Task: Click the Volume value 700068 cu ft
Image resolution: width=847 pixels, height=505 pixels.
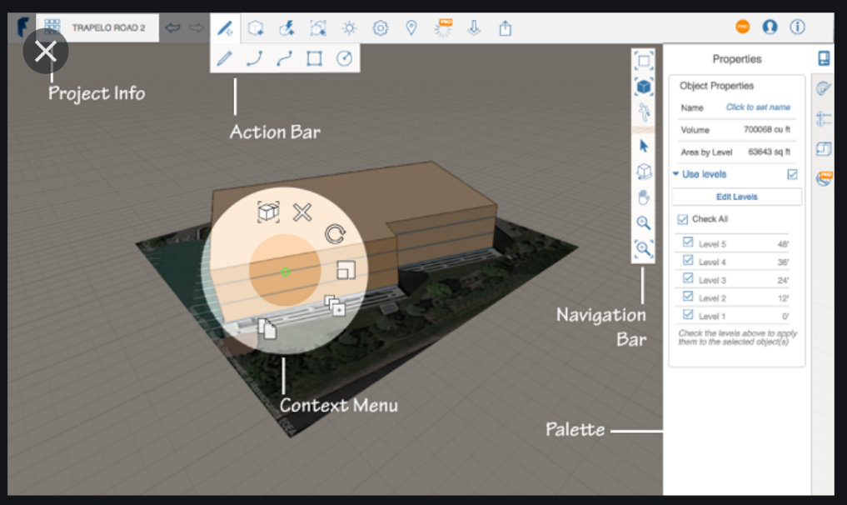Action: tap(766, 129)
